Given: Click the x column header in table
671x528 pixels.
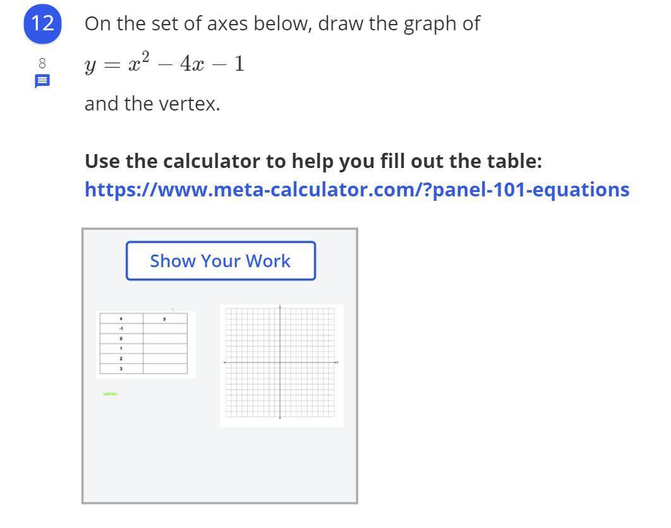Looking at the screenshot, I should (121, 319).
